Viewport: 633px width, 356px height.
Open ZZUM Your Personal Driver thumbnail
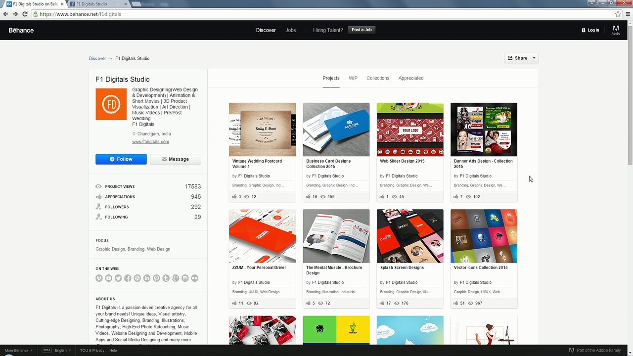262,236
